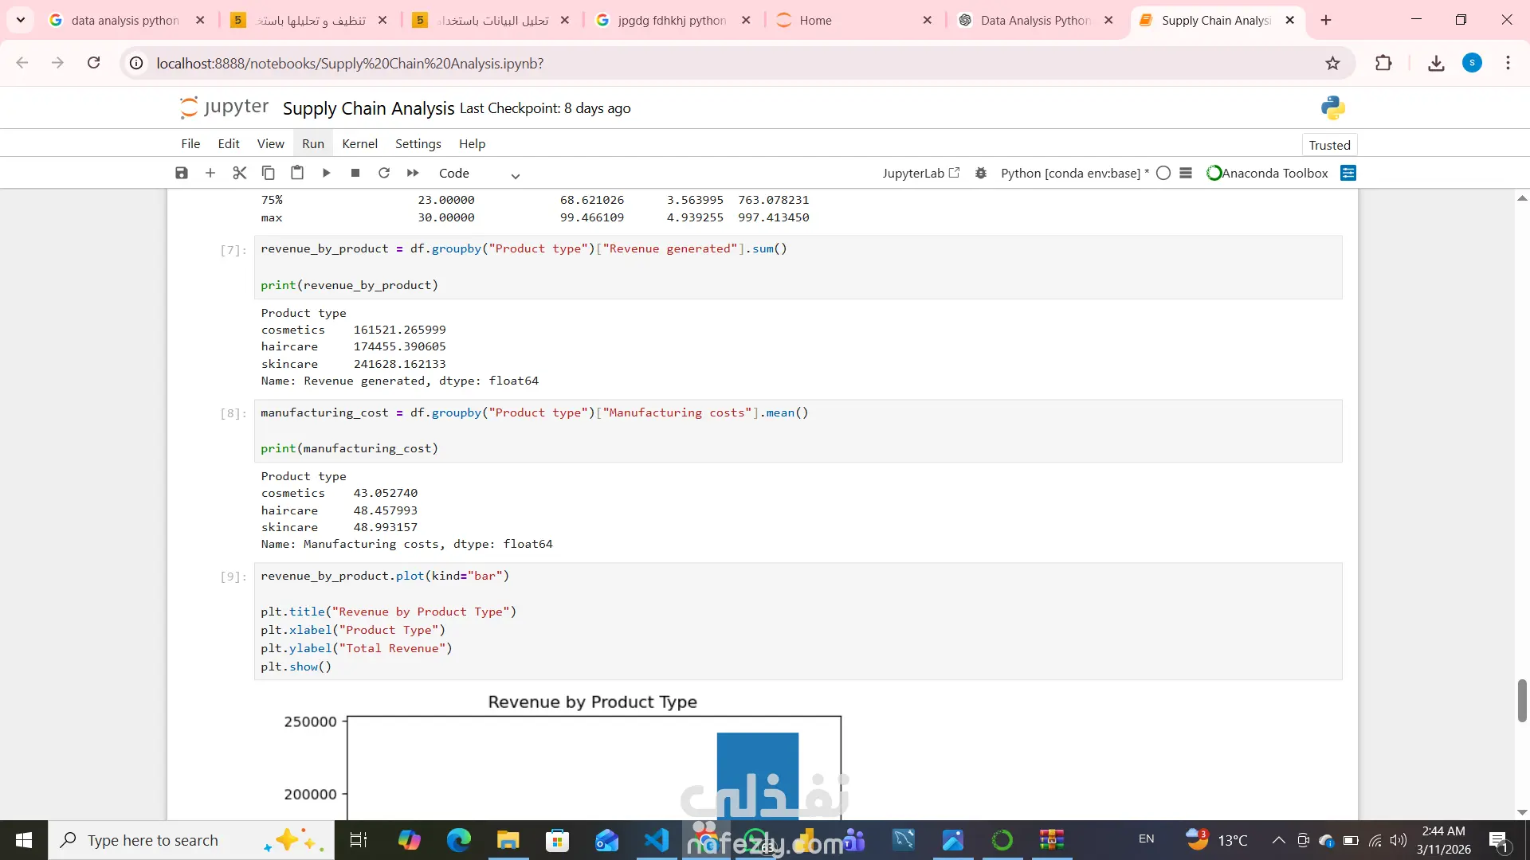Interrupt the kernel with stop icon

(355, 173)
